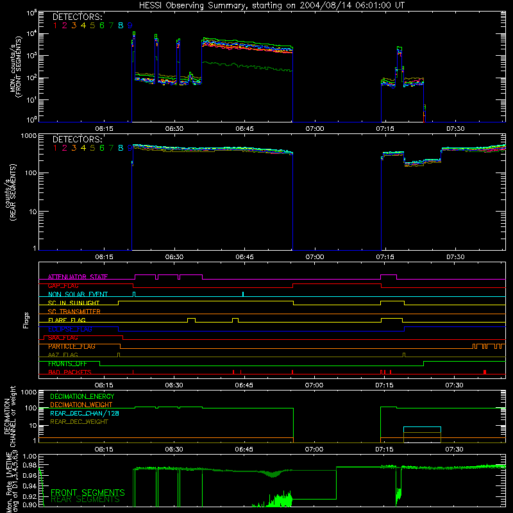Click the REAR_DEC_WEIGHT legend entry
Screen dimensions: 513x513
pos(79,422)
